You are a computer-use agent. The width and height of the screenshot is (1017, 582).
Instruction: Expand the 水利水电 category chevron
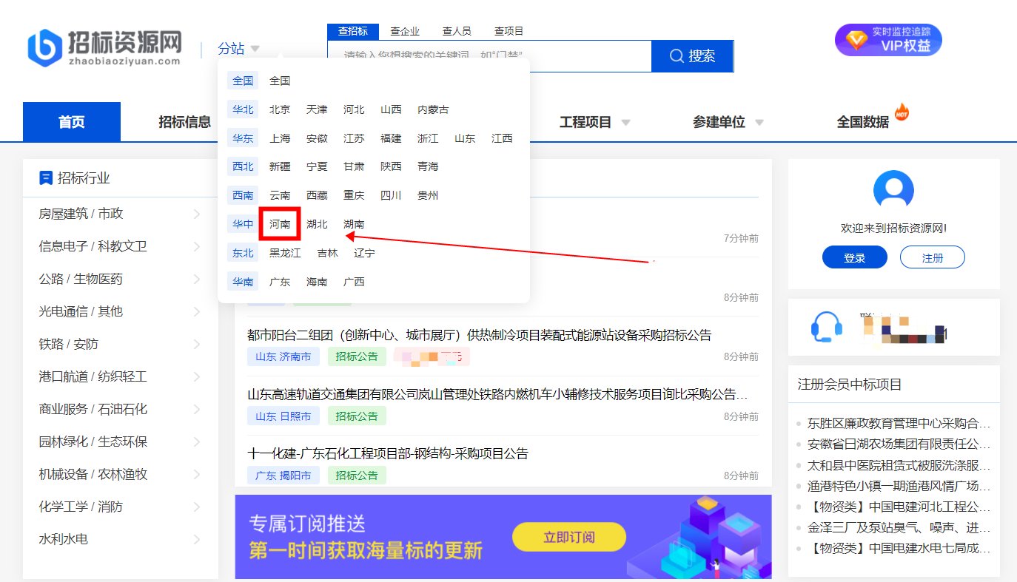pos(198,539)
